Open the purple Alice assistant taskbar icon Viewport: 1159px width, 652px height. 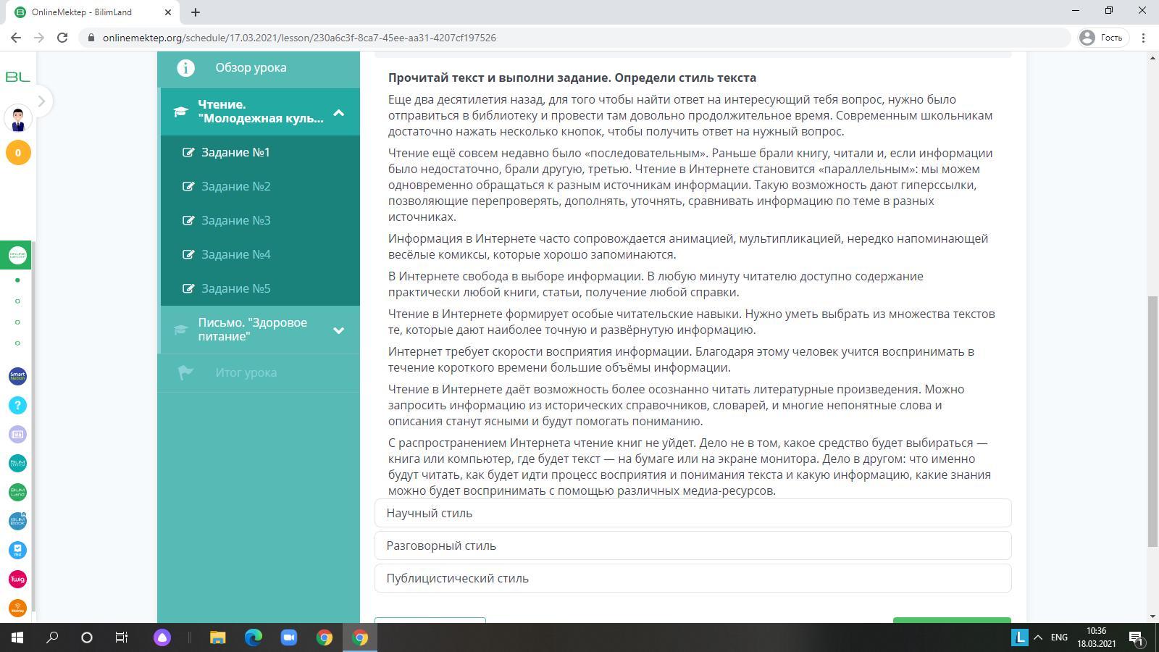tap(162, 638)
